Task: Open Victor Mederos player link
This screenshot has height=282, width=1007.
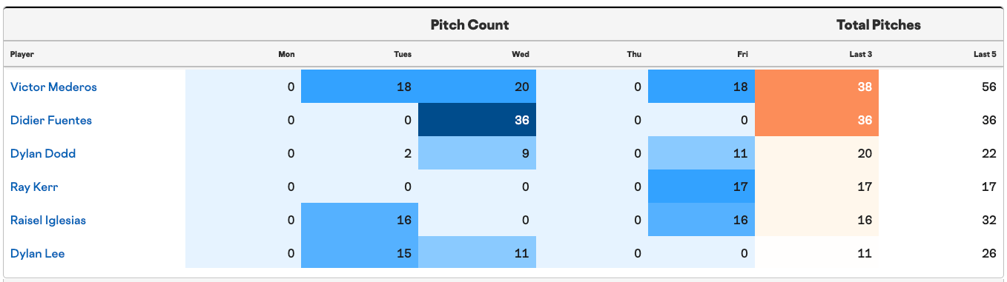Action: tap(53, 87)
